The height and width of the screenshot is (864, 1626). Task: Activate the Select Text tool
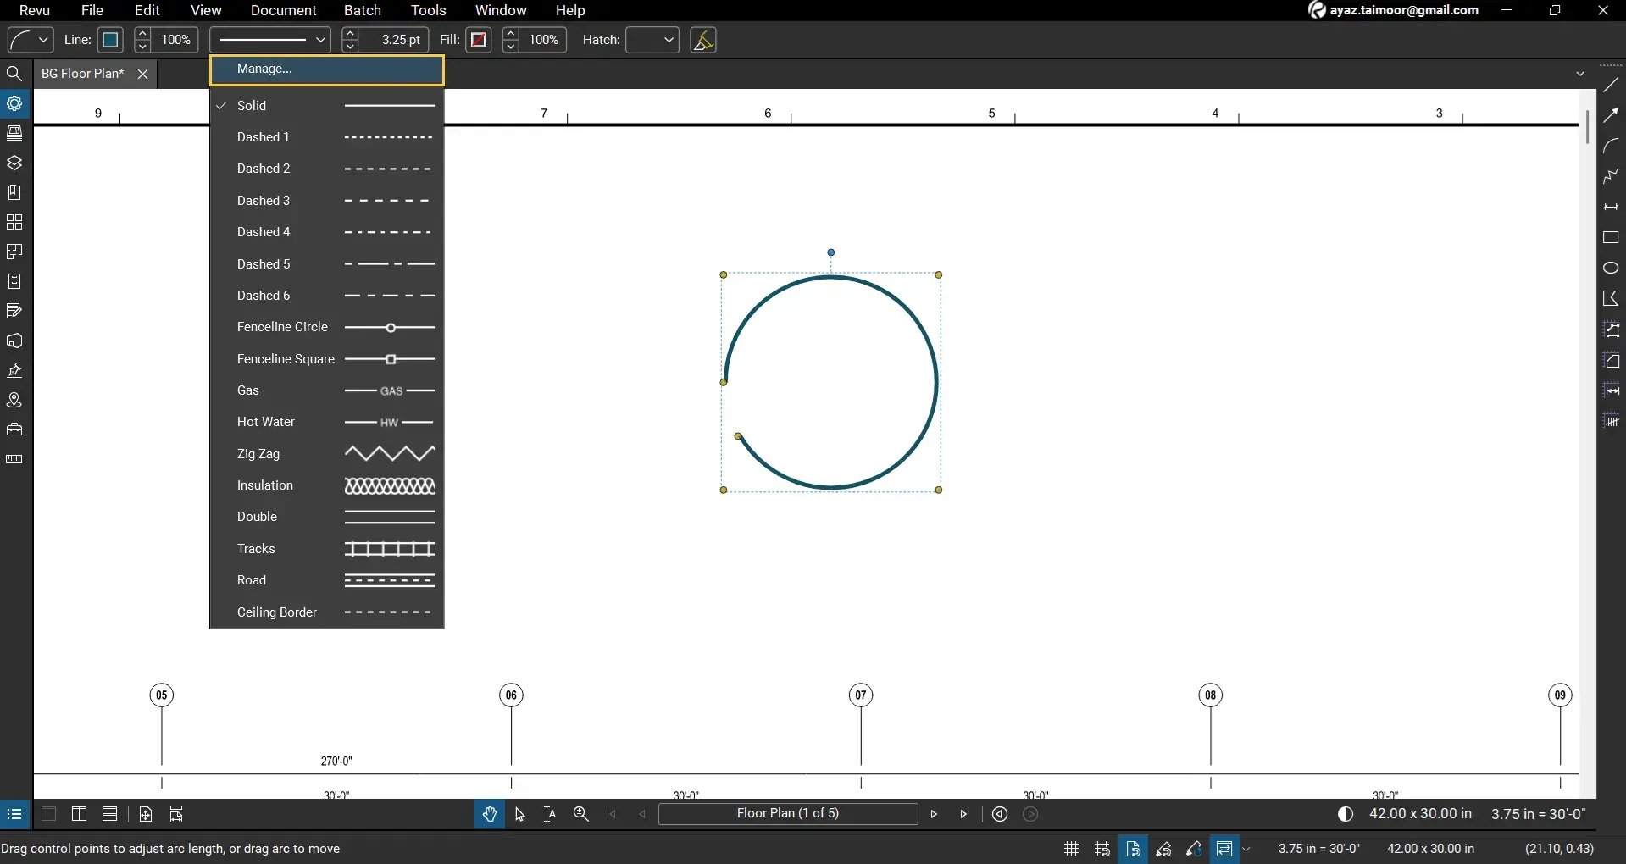tap(549, 814)
